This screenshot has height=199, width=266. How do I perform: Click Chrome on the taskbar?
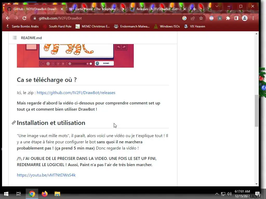32,194
